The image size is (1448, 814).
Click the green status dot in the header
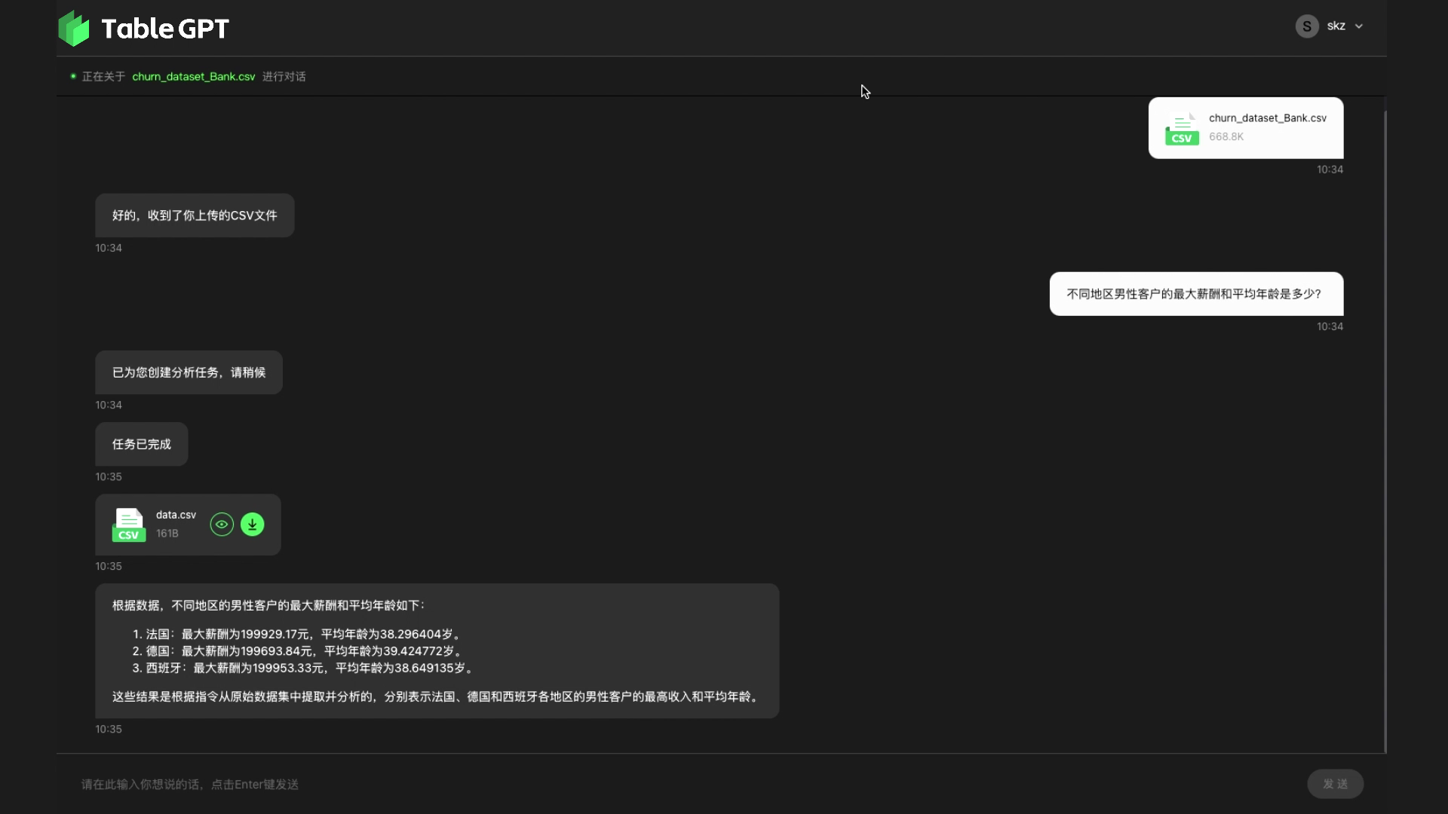73,77
